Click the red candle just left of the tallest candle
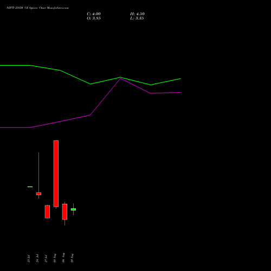Screen dimensions: 271x271 47,212
